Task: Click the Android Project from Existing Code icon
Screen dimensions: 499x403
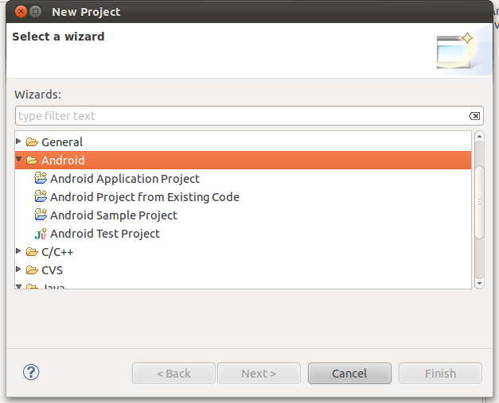Action: click(41, 197)
